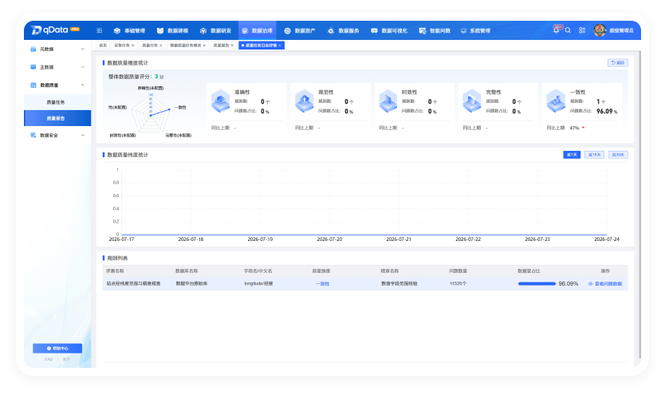Click the 规范性 dimension card icon

coord(304,101)
